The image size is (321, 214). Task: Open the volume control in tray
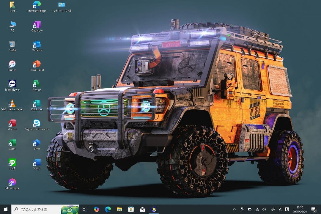264,209
